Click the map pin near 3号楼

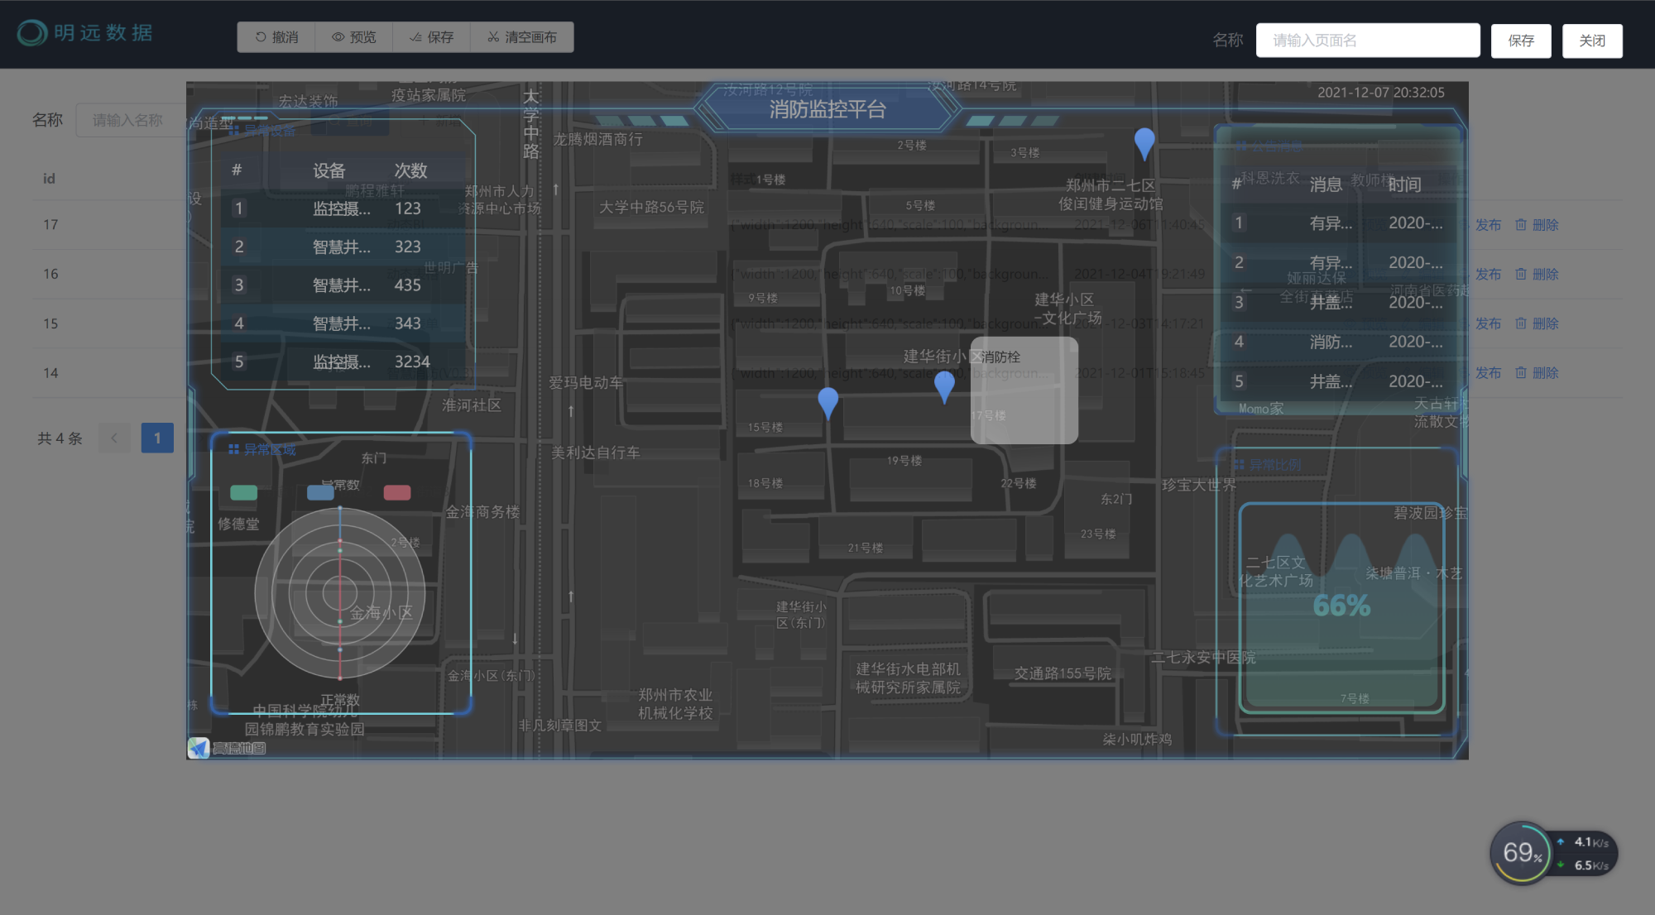(x=1144, y=143)
